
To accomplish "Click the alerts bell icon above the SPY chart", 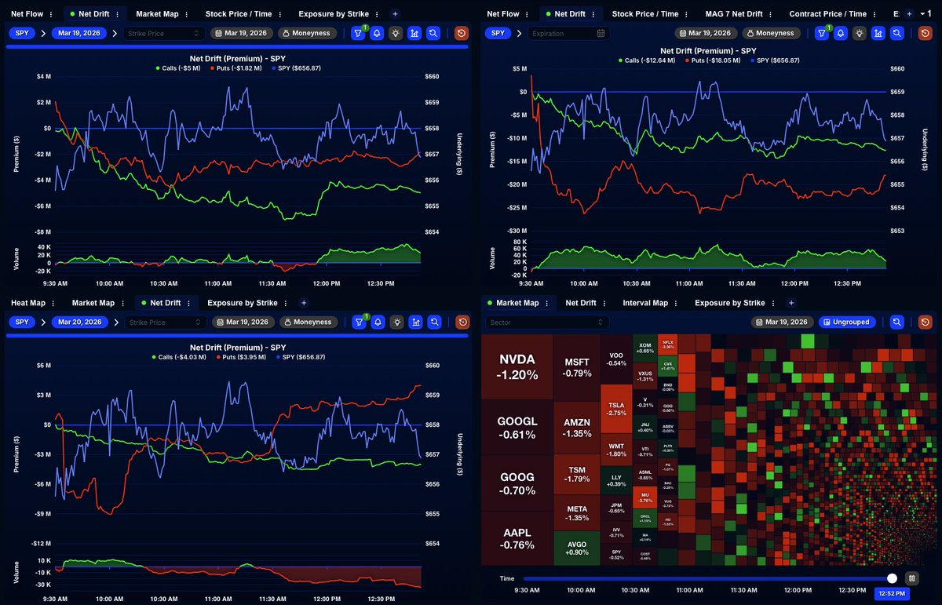I will click(377, 33).
